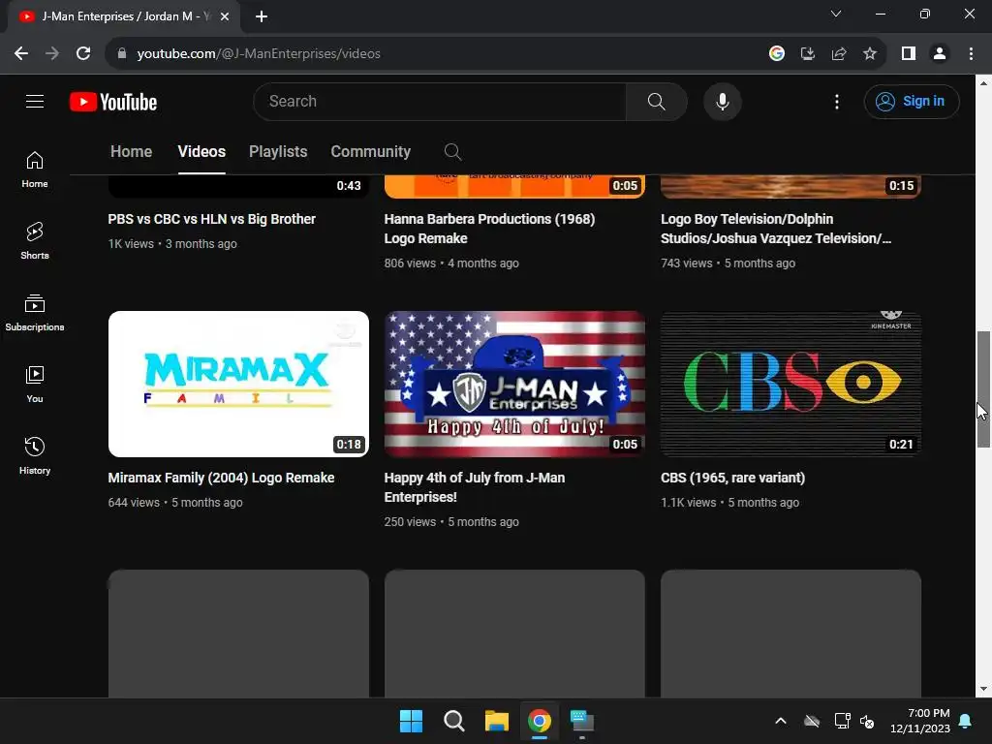992x744 pixels.
Task: Open the YouTube hamburger guide menu
Action: click(x=35, y=101)
